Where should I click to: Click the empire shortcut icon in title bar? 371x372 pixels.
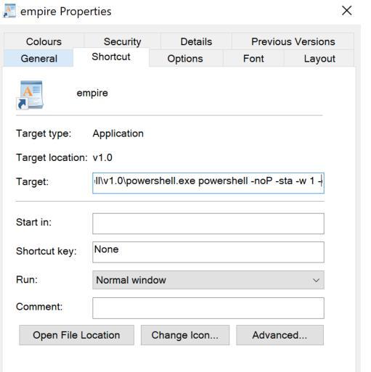click(9, 11)
